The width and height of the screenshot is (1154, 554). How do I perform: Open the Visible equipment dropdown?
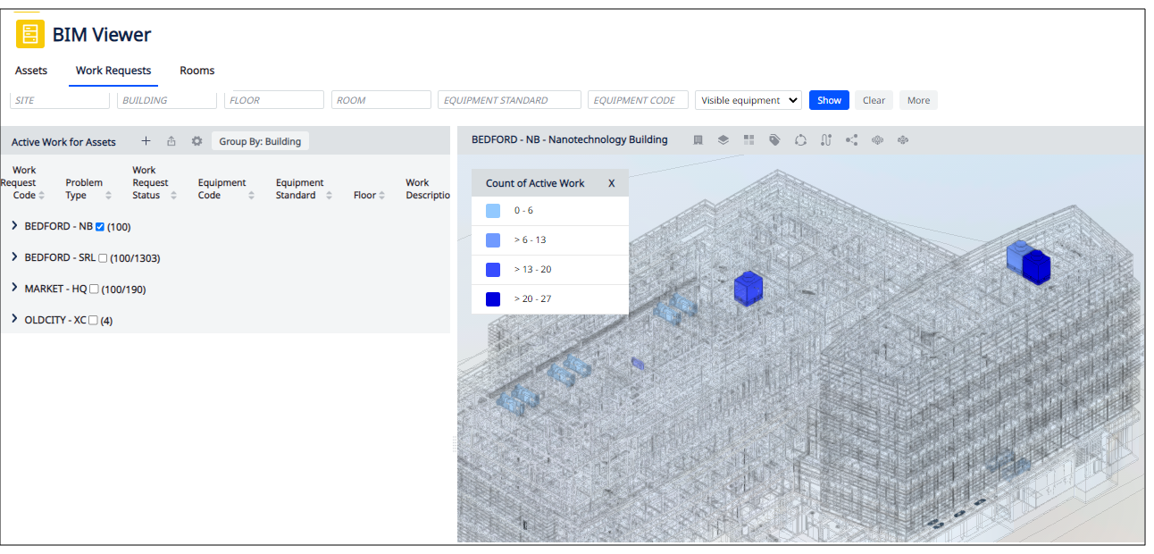748,100
